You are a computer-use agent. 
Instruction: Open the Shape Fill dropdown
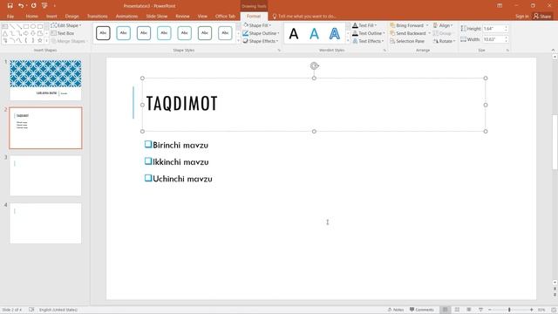click(x=257, y=25)
